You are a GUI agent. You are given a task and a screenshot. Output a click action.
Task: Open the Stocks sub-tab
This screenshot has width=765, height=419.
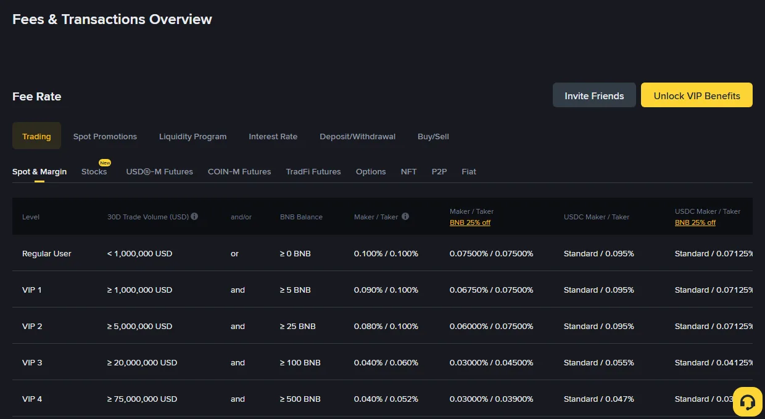pyautogui.click(x=94, y=171)
